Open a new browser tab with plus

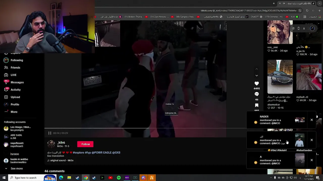pos(274,3)
